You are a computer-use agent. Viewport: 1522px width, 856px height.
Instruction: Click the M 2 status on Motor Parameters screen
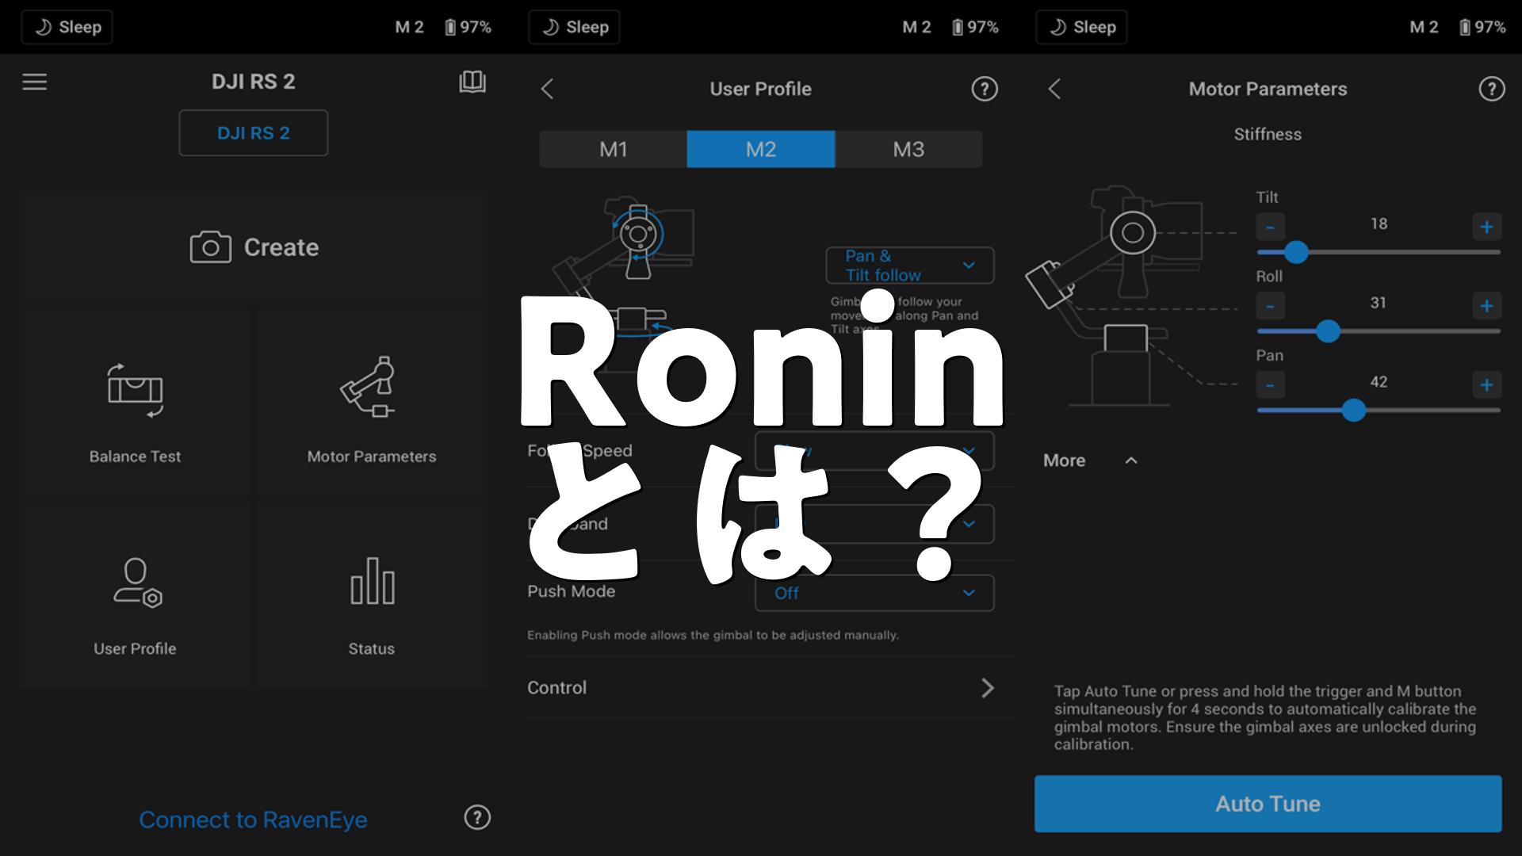coord(1424,27)
